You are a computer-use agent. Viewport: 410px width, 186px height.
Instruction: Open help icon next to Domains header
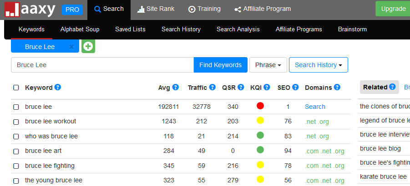pos(337,87)
